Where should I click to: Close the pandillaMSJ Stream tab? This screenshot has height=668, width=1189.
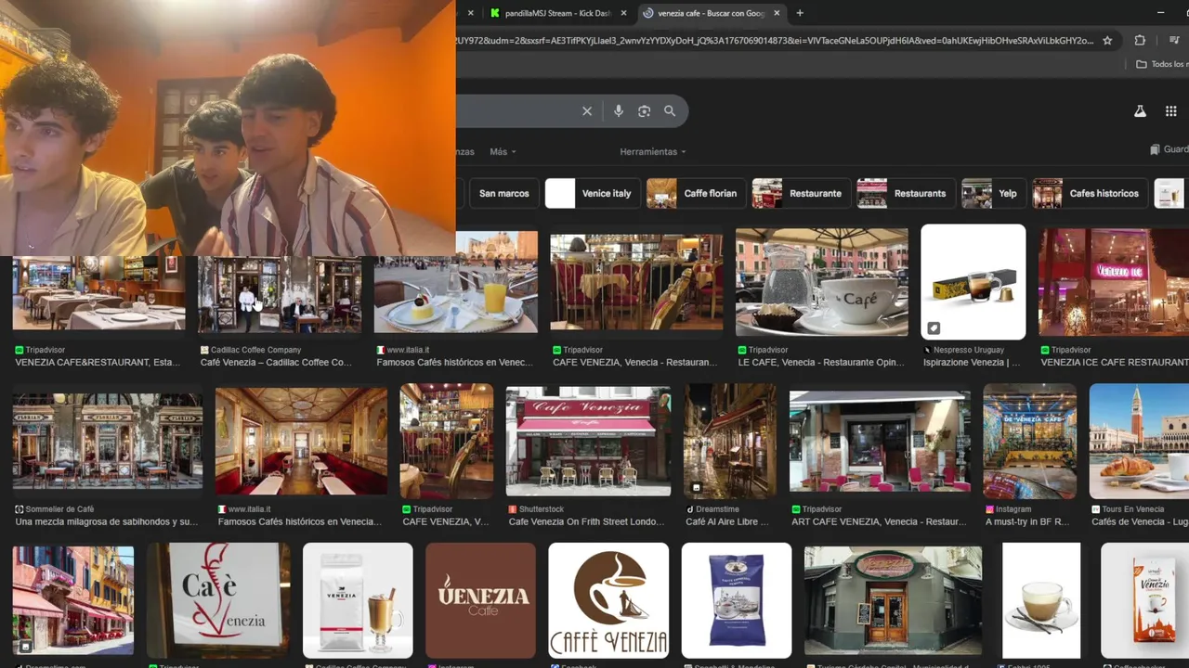[x=624, y=13]
